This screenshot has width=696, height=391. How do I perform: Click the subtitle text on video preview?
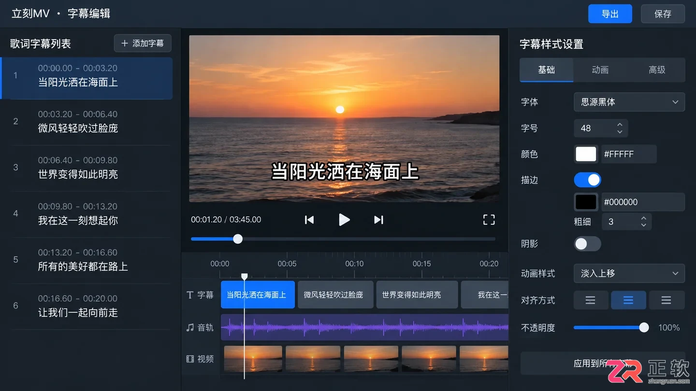pos(345,171)
